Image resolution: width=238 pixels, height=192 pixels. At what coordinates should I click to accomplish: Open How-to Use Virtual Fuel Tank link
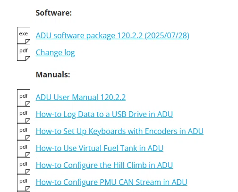[100, 148]
